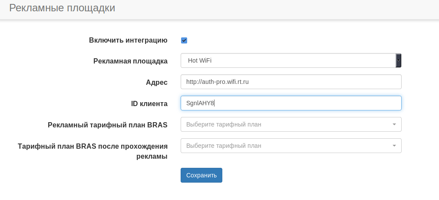Expand the tariff plan after ad dropdown

[x=287, y=146]
